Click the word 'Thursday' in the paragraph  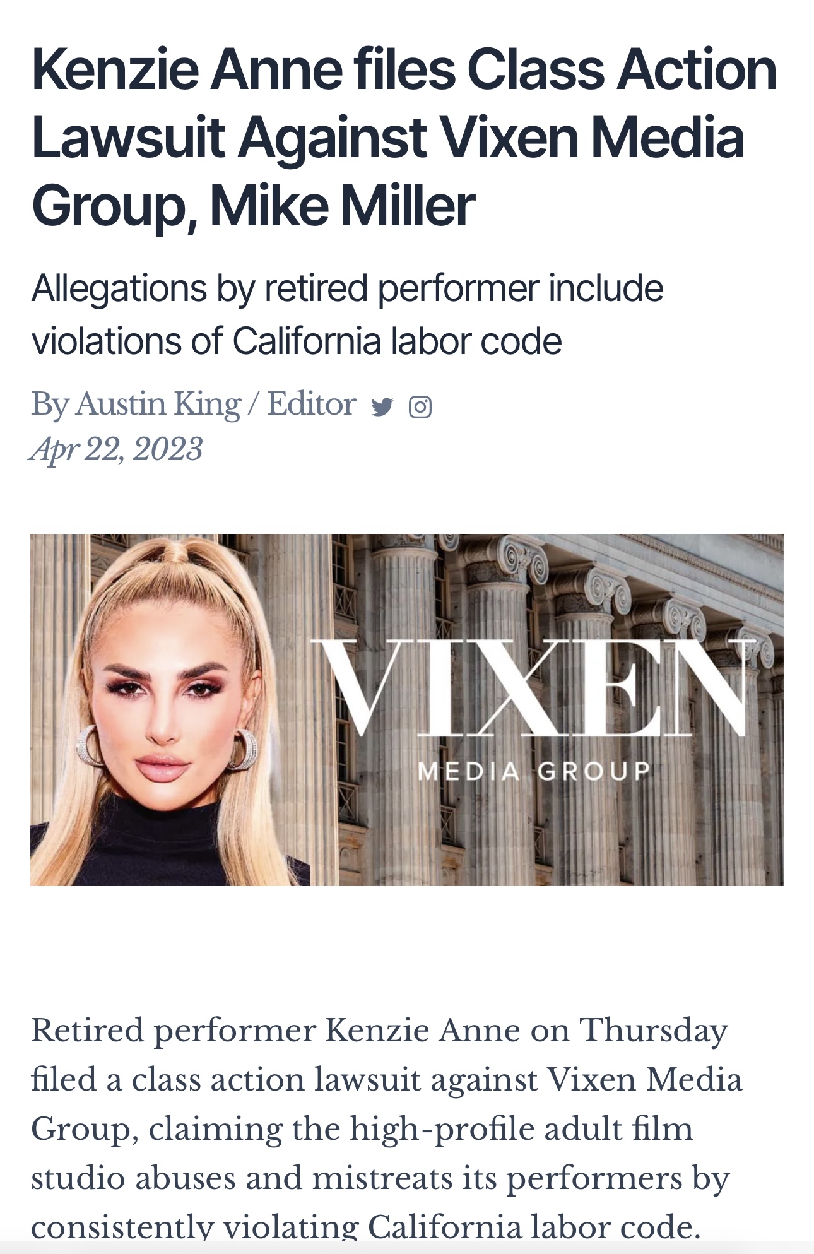[654, 1031]
